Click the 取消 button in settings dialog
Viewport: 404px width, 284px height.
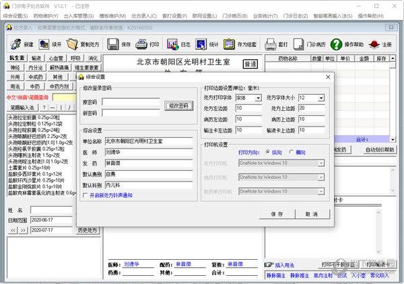click(312, 214)
